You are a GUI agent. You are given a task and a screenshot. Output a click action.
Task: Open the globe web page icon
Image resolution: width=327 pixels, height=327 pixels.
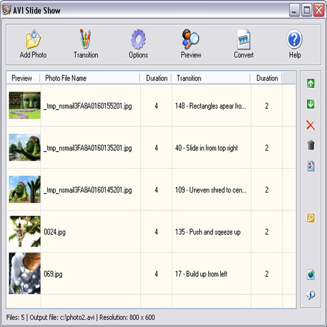(x=311, y=275)
